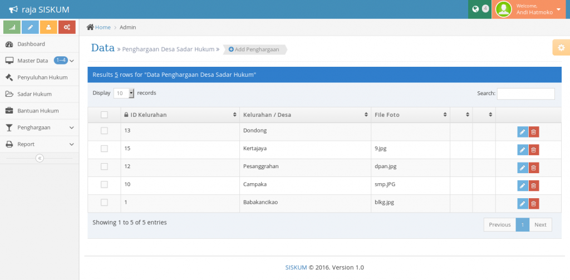Select the checkbox for the Campaka row
Image resolution: width=570 pixels, height=280 pixels.
[x=104, y=184]
